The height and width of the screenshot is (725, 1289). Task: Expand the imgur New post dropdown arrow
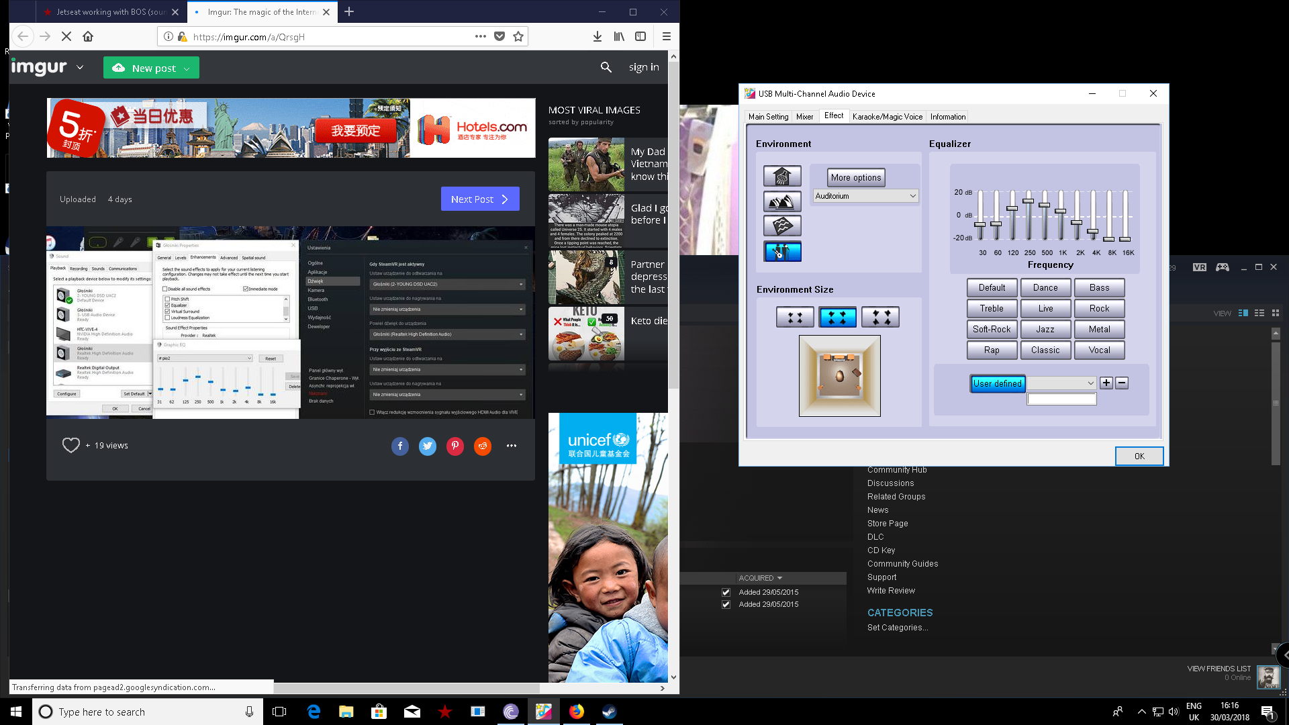pyautogui.click(x=187, y=68)
